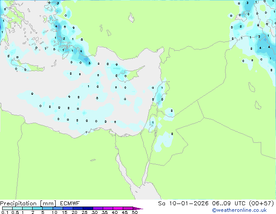Click the 15 to 20 mm legend swatch
The image size is (276, 214).
pos(68,208)
